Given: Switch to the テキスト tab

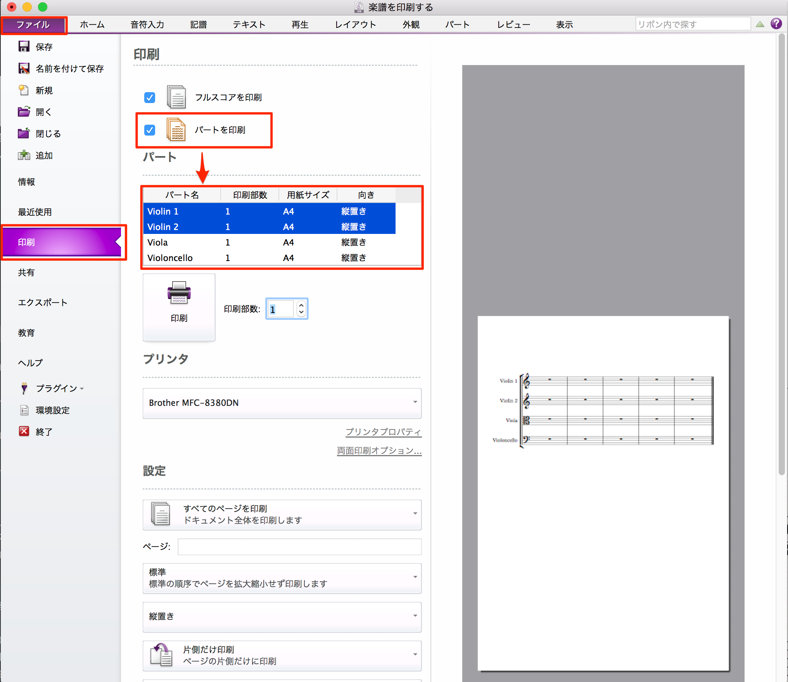Looking at the screenshot, I should point(249,25).
